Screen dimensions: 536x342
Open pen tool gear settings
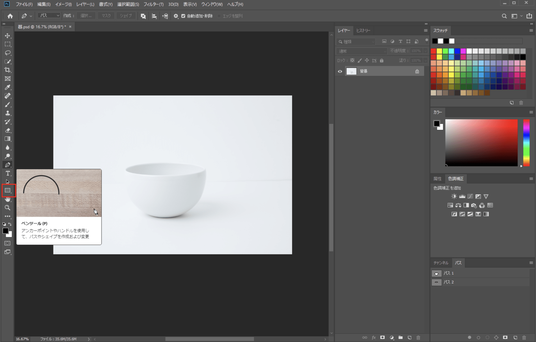[x=176, y=16]
